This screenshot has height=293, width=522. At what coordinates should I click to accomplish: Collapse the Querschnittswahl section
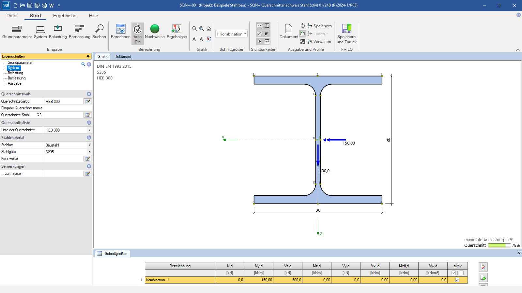coord(89,94)
